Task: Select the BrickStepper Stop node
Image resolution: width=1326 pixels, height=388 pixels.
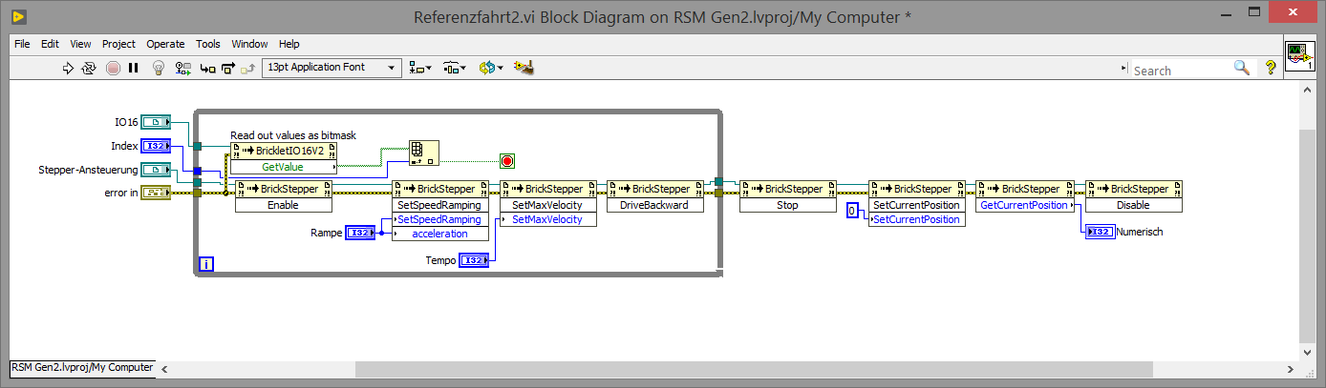Action: [788, 196]
